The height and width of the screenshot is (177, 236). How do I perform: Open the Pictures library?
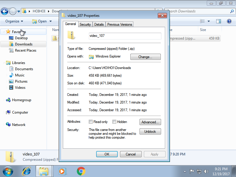coord(21,81)
